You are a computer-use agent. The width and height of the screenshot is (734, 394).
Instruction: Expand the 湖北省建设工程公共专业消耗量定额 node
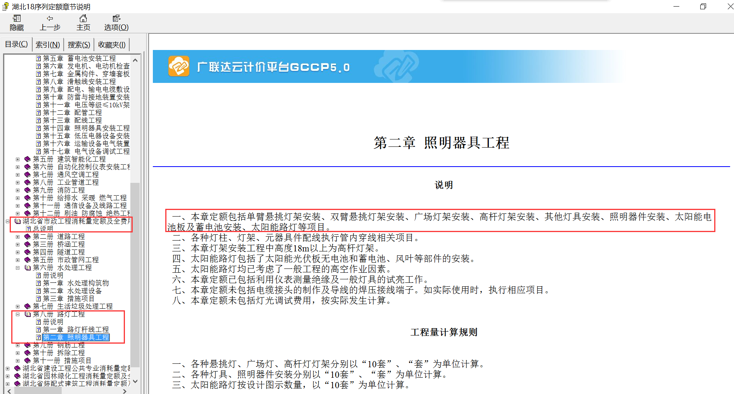(7, 368)
